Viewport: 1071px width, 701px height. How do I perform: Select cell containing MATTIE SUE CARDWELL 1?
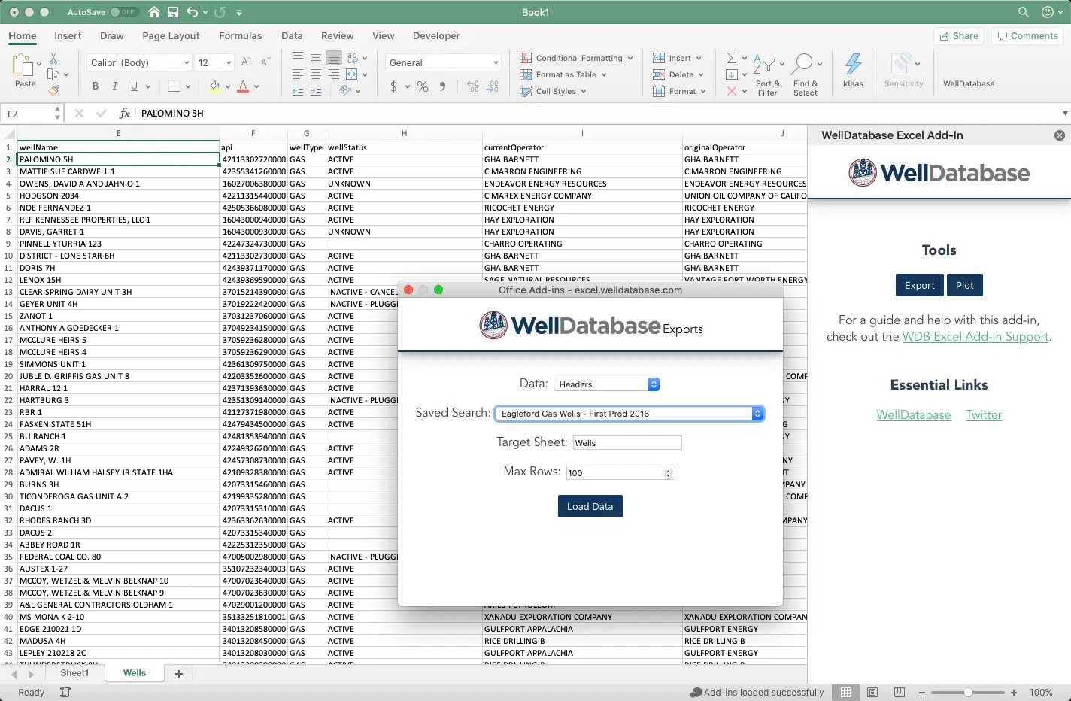tap(119, 171)
